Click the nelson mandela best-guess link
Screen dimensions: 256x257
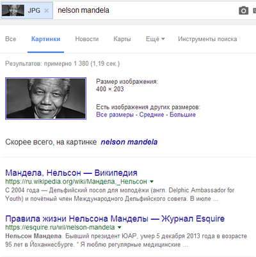129,142
